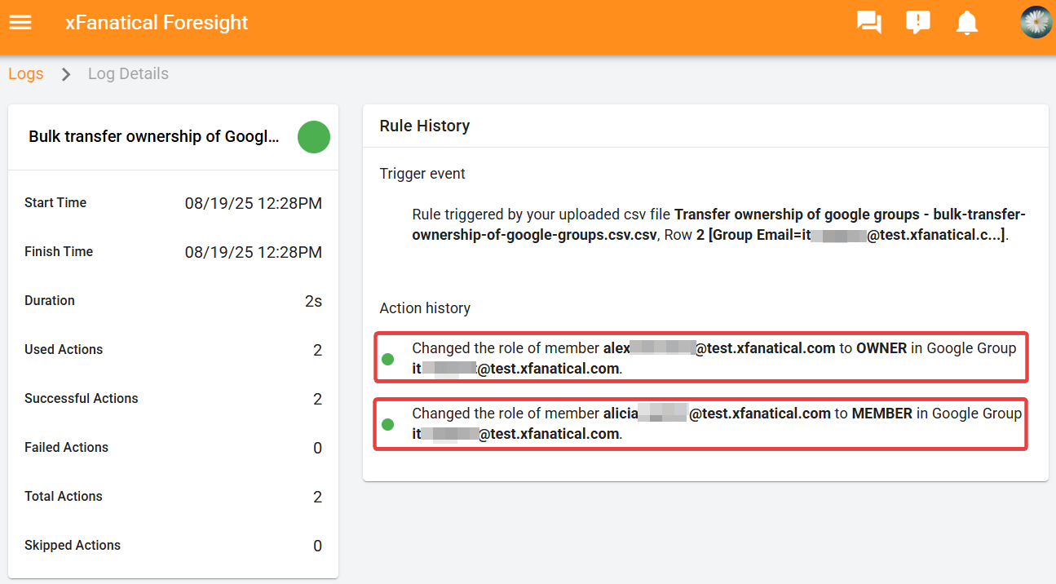The image size is (1056, 584).
Task: Click the green success status circle
Action: coord(314,137)
